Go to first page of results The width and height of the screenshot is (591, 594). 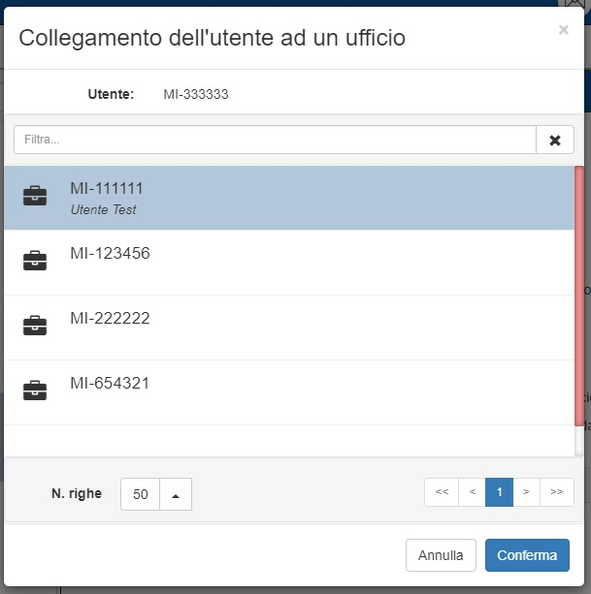coord(442,492)
